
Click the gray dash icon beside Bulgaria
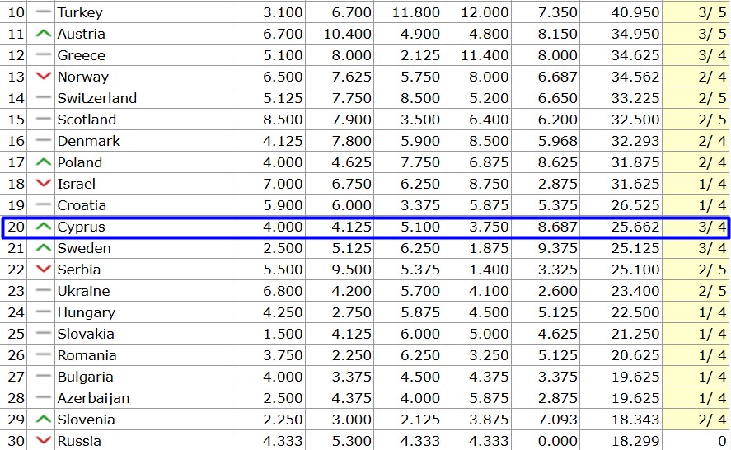pyautogui.click(x=44, y=376)
